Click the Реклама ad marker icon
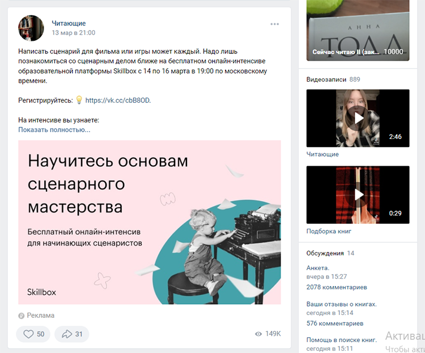The image size is (425, 353). pos(21,316)
